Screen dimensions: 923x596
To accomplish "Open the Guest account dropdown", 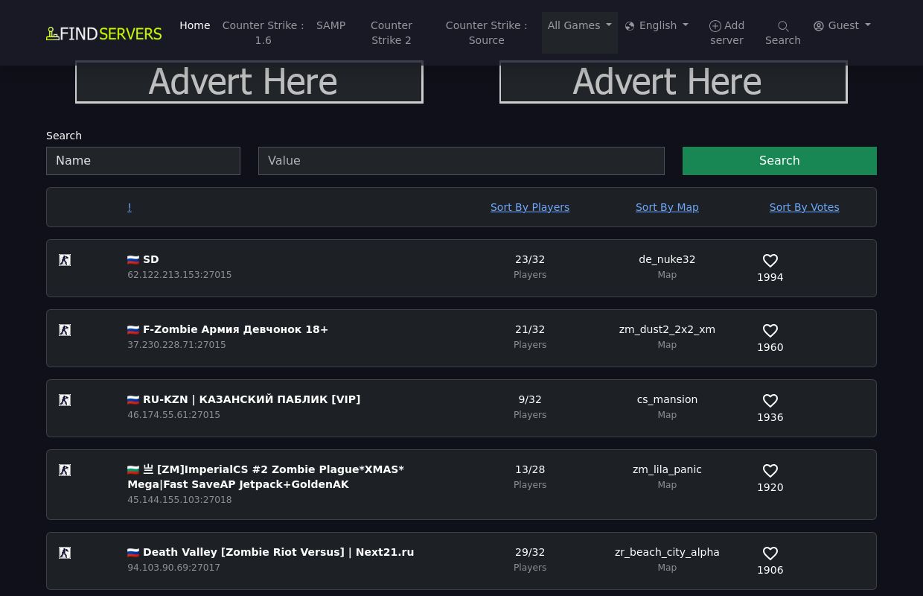I will 842,25.
